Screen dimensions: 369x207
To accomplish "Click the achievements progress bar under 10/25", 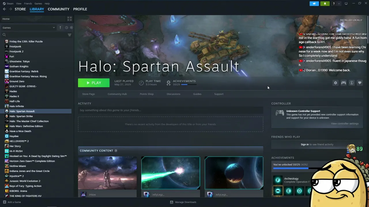I will (x=189, y=85).
